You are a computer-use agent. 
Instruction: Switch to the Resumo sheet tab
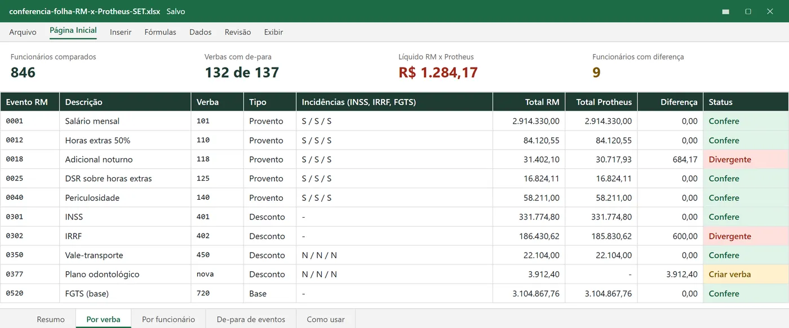click(51, 319)
